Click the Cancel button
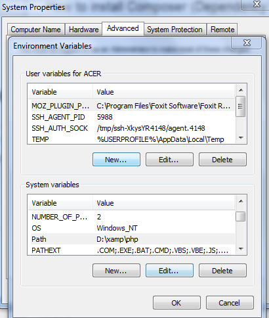 230,303
